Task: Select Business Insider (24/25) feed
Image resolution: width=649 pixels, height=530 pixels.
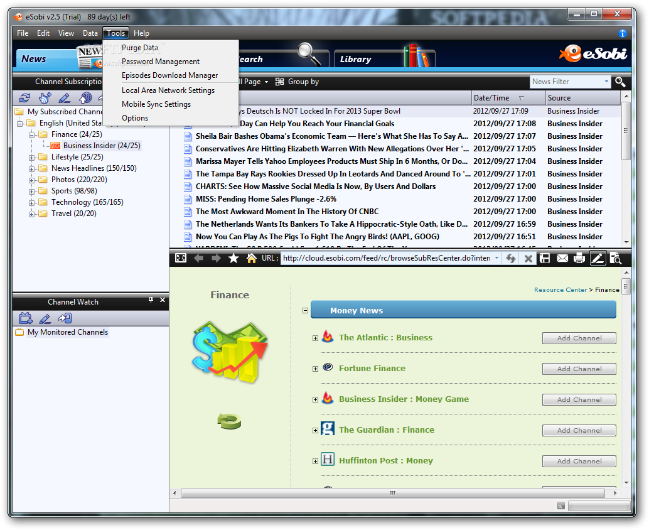Action: tap(102, 146)
